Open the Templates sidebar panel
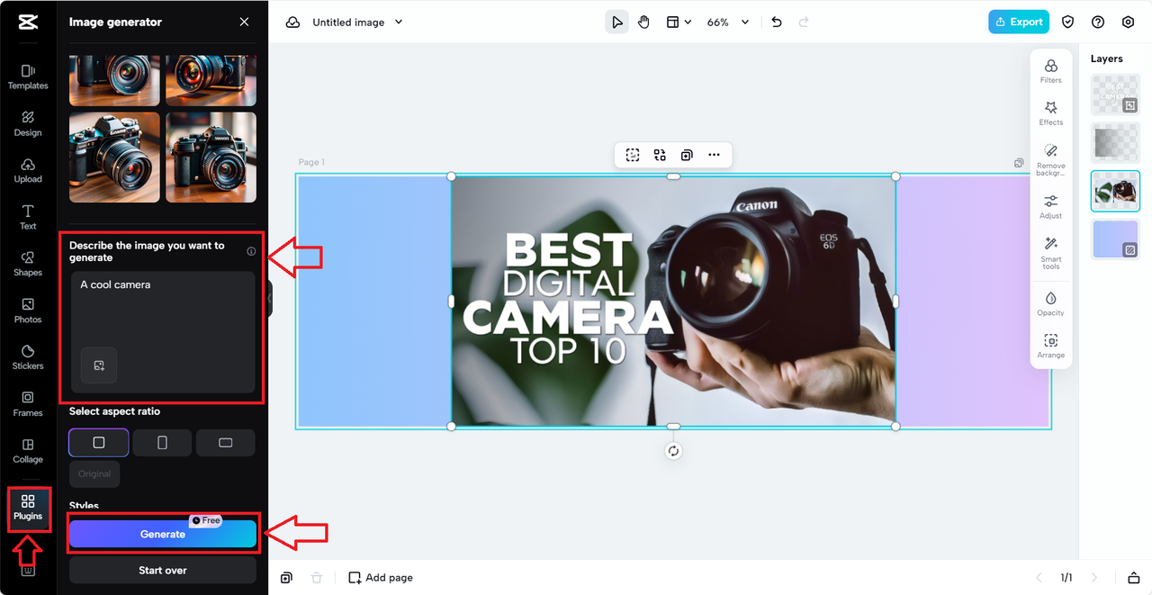Viewport: 1152px width, 595px height. tap(28, 77)
